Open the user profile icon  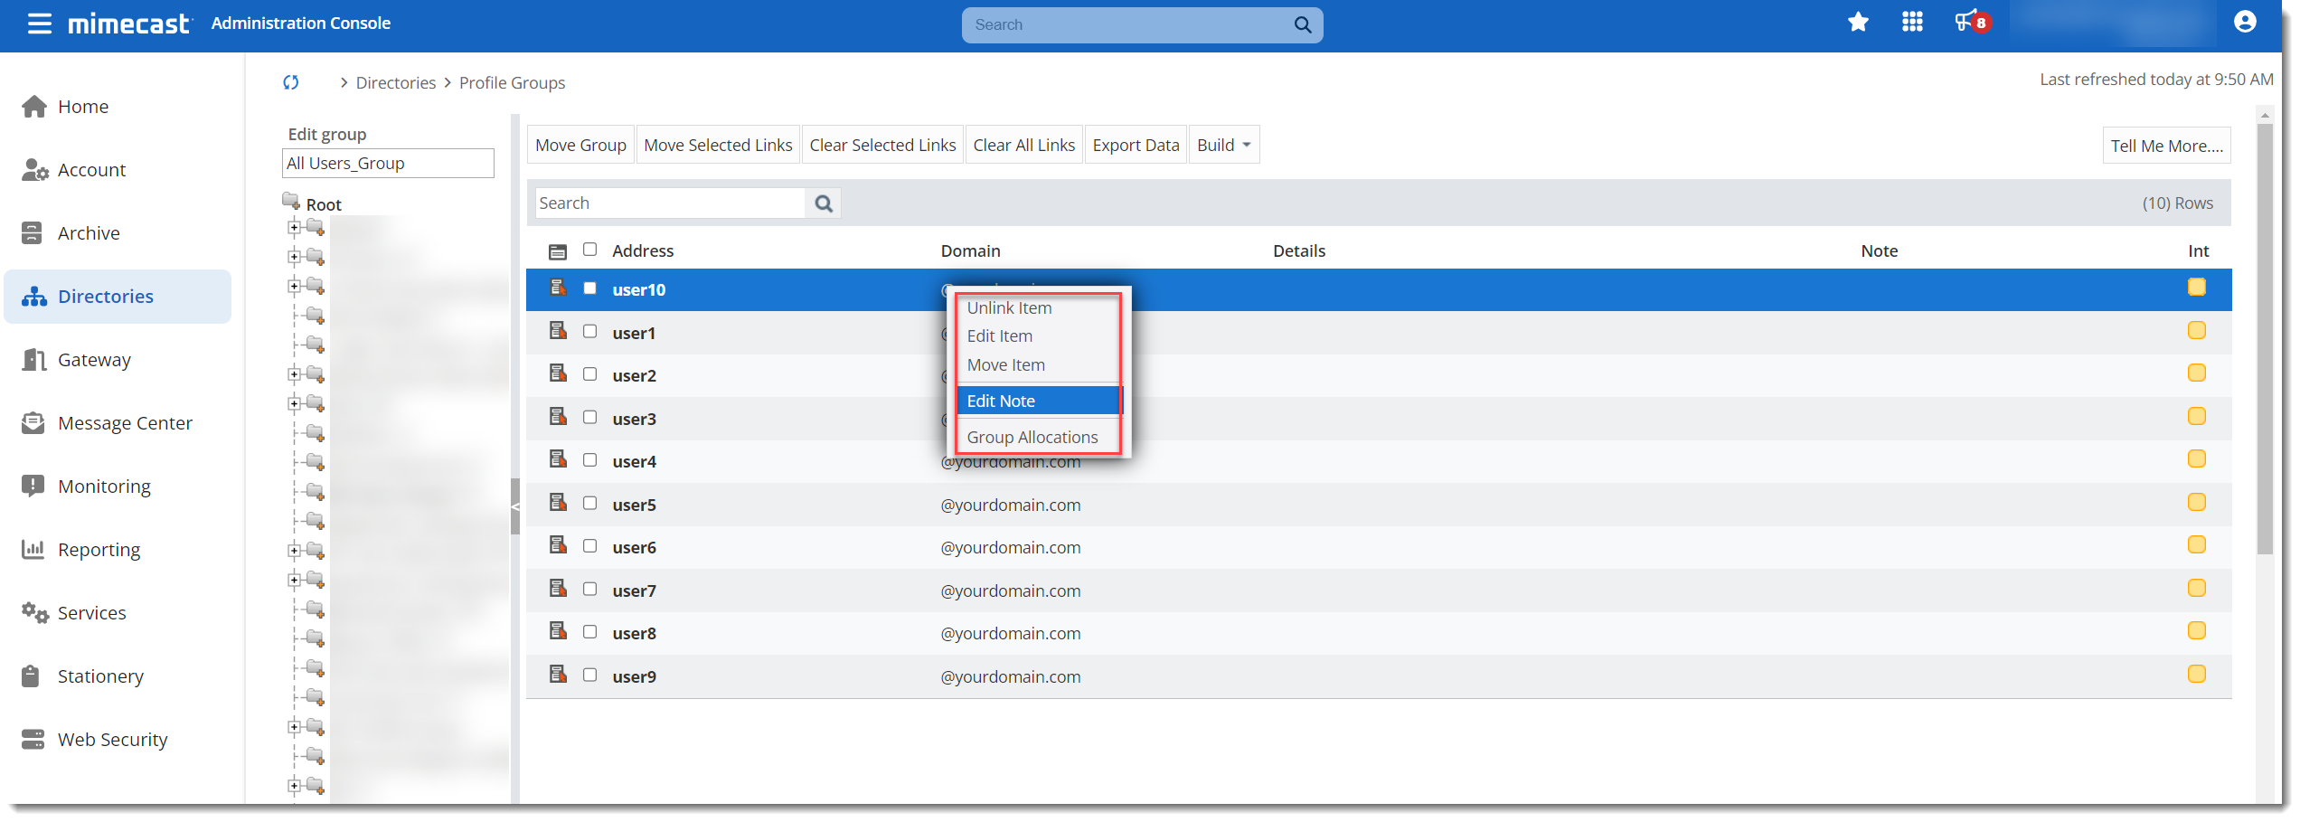point(2244,23)
